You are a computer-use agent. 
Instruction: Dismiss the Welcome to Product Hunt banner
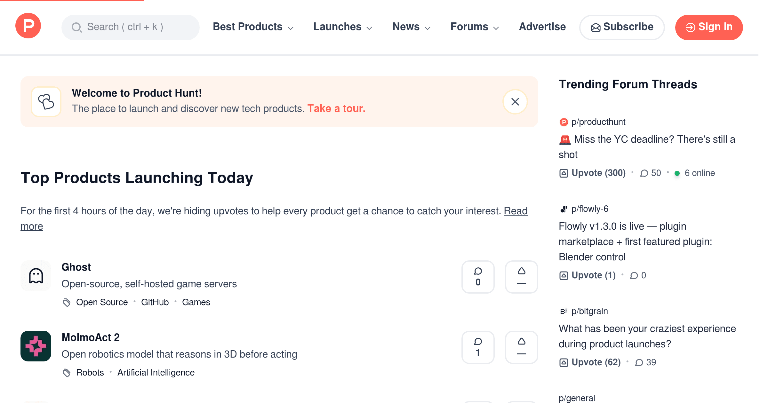click(x=515, y=102)
